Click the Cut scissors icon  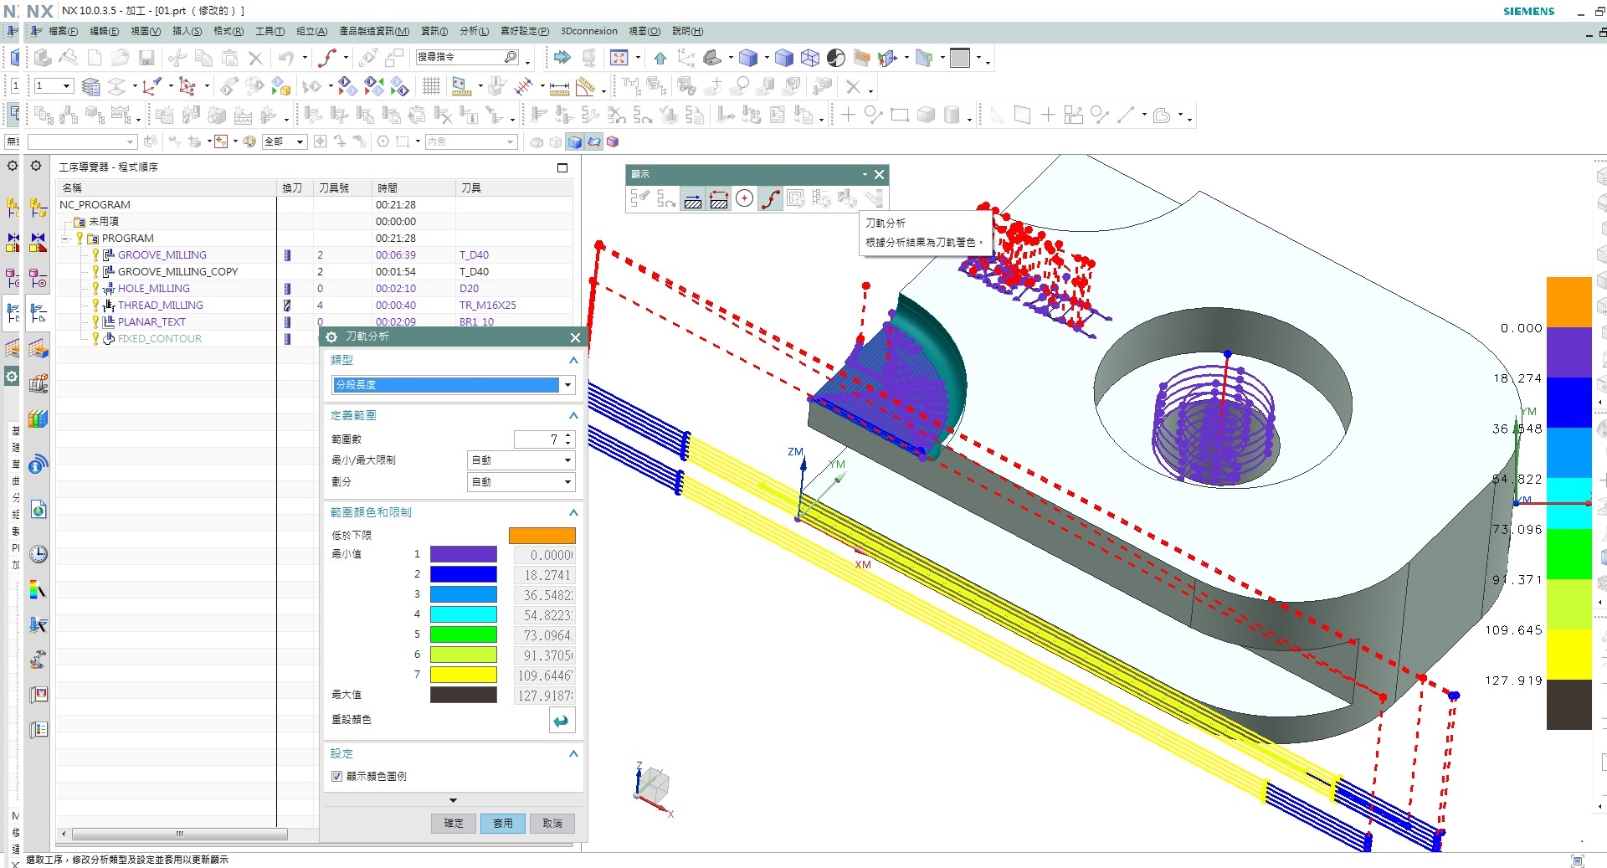click(177, 58)
